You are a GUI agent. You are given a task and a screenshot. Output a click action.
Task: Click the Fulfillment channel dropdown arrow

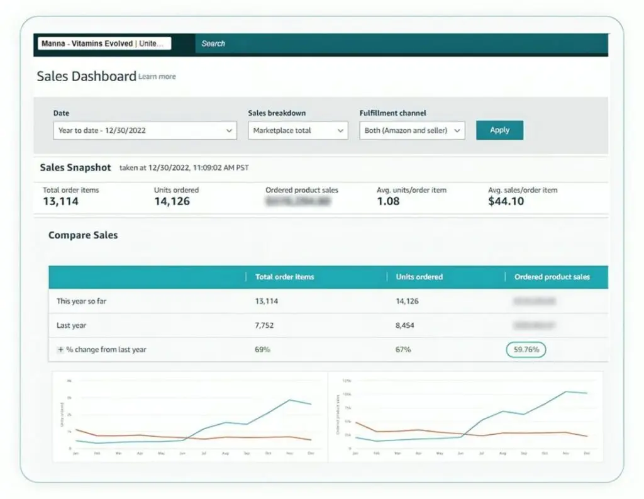457,130
